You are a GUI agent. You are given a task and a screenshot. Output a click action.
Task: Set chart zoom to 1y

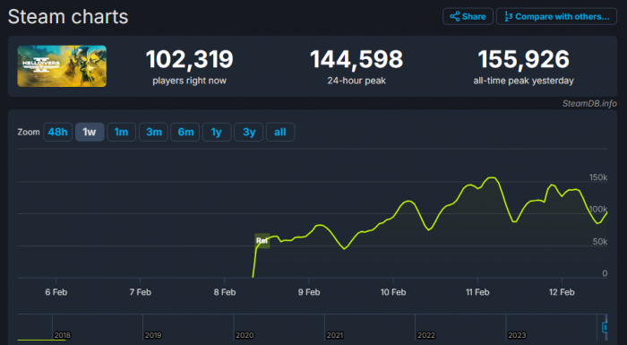(217, 132)
